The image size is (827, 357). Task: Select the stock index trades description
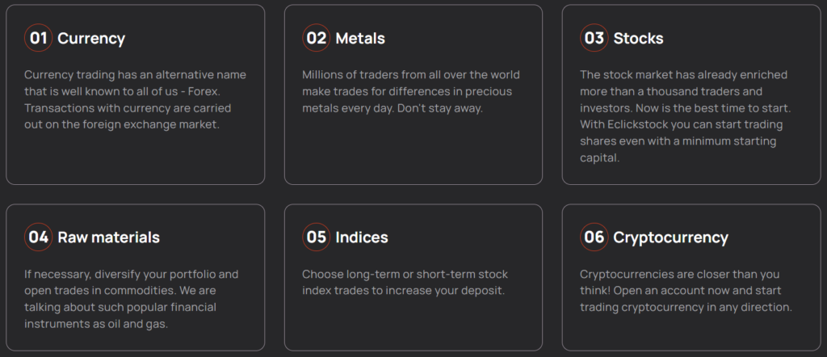405,282
